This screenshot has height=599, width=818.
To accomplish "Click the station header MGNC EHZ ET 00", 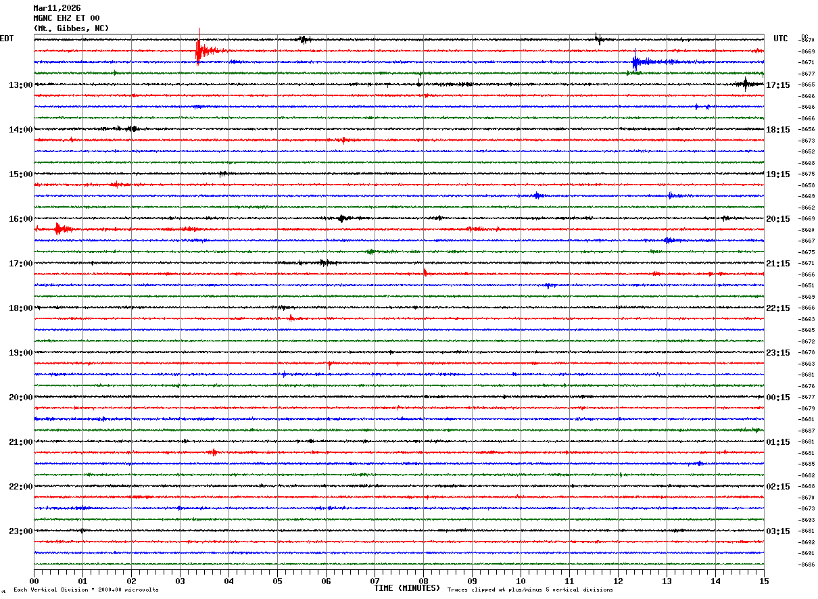I will pos(66,18).
